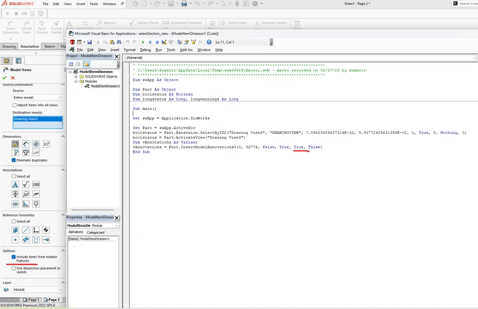Screen dimensions: 478x309
Task: Collapse the Annotations section chevron
Action: tap(63, 170)
